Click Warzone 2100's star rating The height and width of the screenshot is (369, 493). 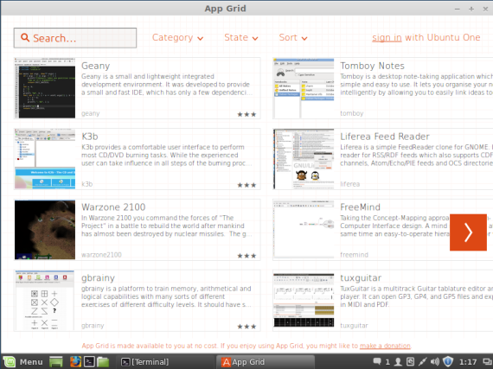(x=246, y=256)
